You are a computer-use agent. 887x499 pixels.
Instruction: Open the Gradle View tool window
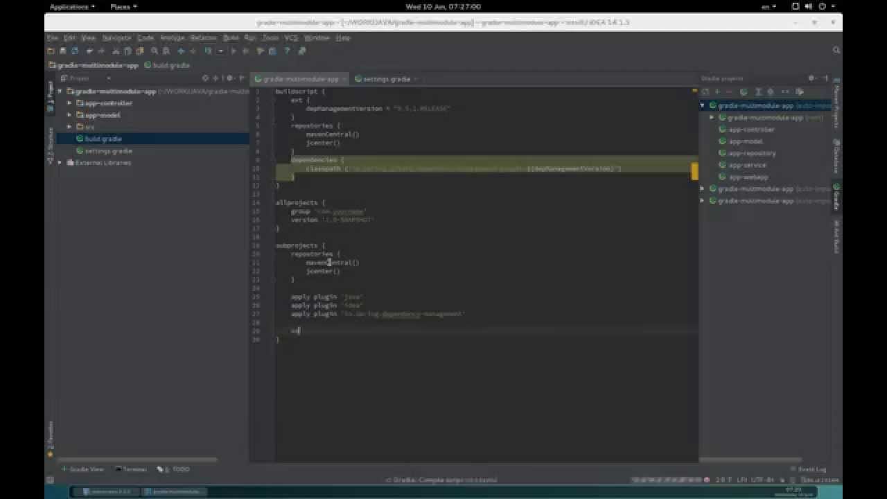coord(84,469)
